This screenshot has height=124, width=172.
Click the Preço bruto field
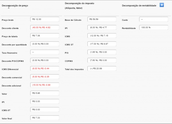point(45,19)
